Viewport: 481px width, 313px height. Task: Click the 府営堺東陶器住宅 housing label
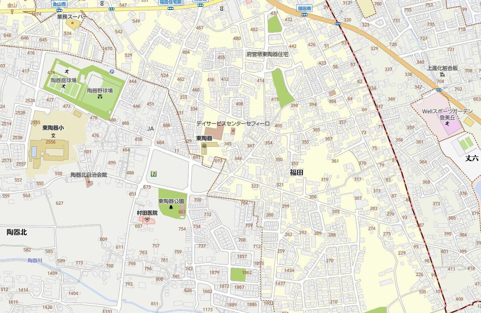pos(267,54)
